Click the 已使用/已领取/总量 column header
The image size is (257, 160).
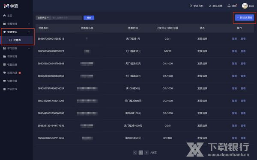[167, 28]
